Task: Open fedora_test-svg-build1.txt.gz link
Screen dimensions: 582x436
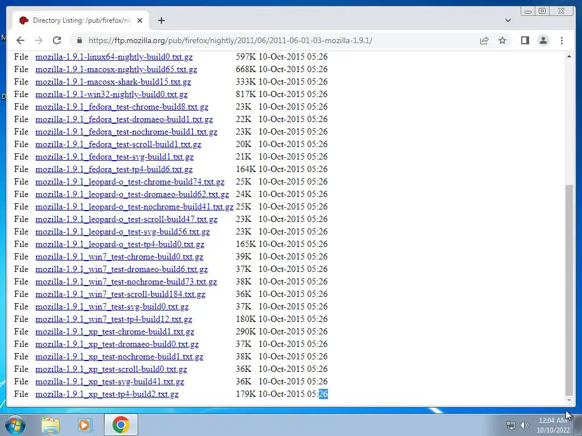Action: (x=114, y=157)
